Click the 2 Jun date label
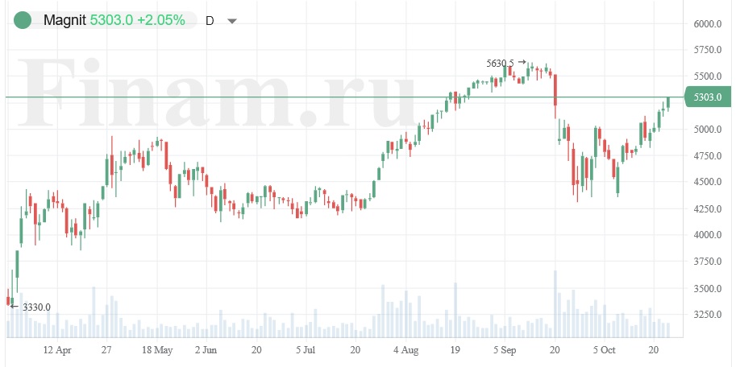 click(206, 350)
